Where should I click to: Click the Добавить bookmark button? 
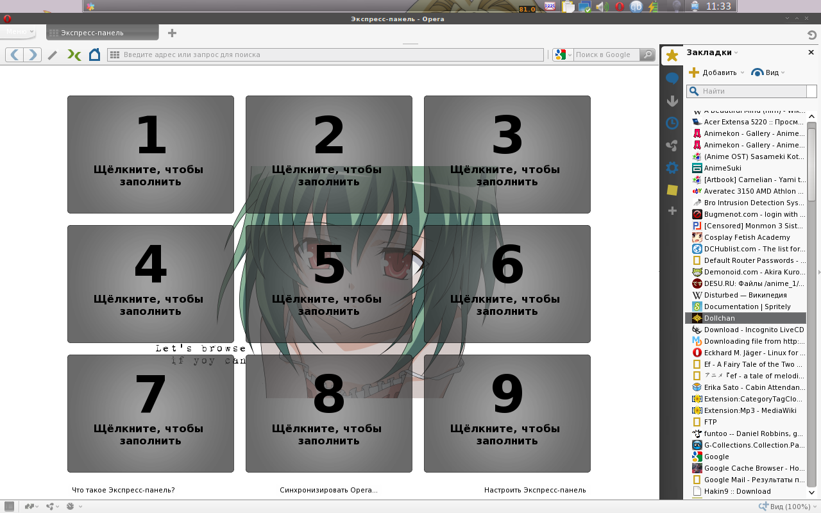point(712,72)
